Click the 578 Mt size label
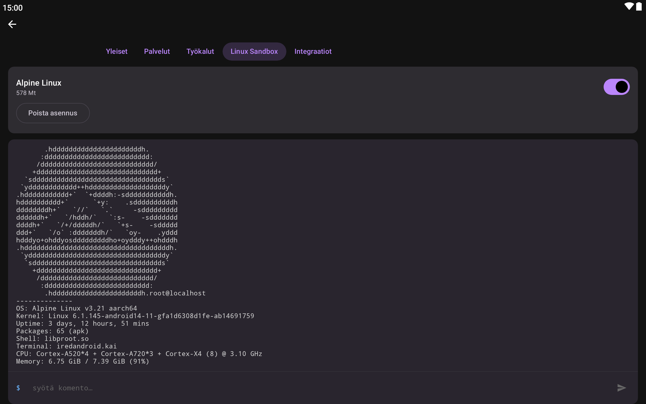The width and height of the screenshot is (646, 404). pyautogui.click(x=26, y=93)
